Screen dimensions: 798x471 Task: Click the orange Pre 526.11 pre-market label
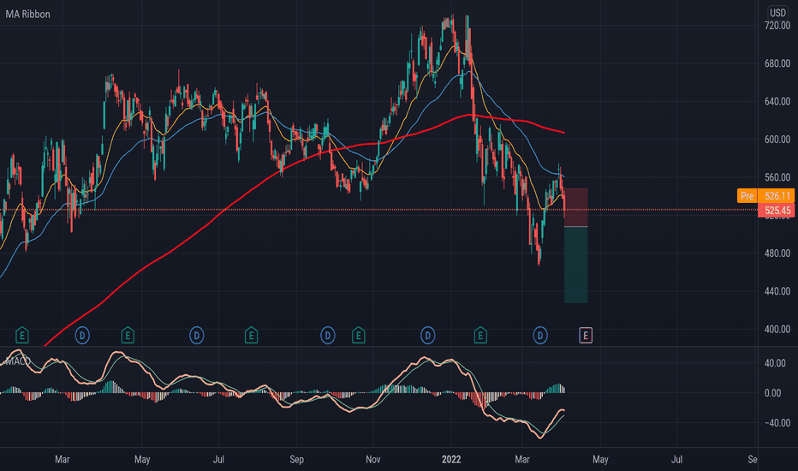(x=765, y=195)
